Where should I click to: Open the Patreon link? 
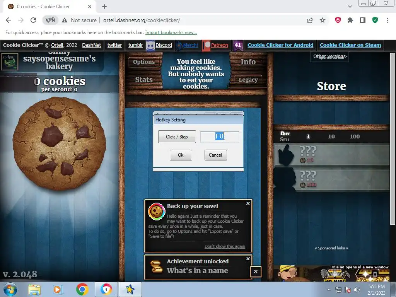tap(220, 45)
